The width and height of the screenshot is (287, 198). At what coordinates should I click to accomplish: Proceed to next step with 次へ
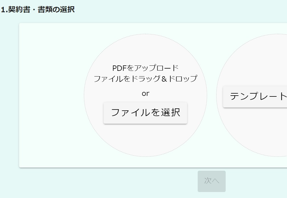(211, 181)
